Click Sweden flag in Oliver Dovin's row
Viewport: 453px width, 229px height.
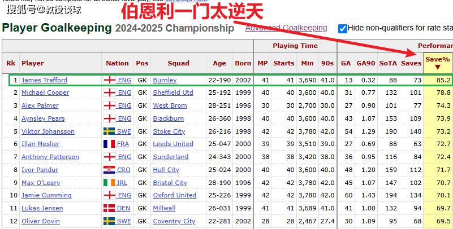point(110,221)
